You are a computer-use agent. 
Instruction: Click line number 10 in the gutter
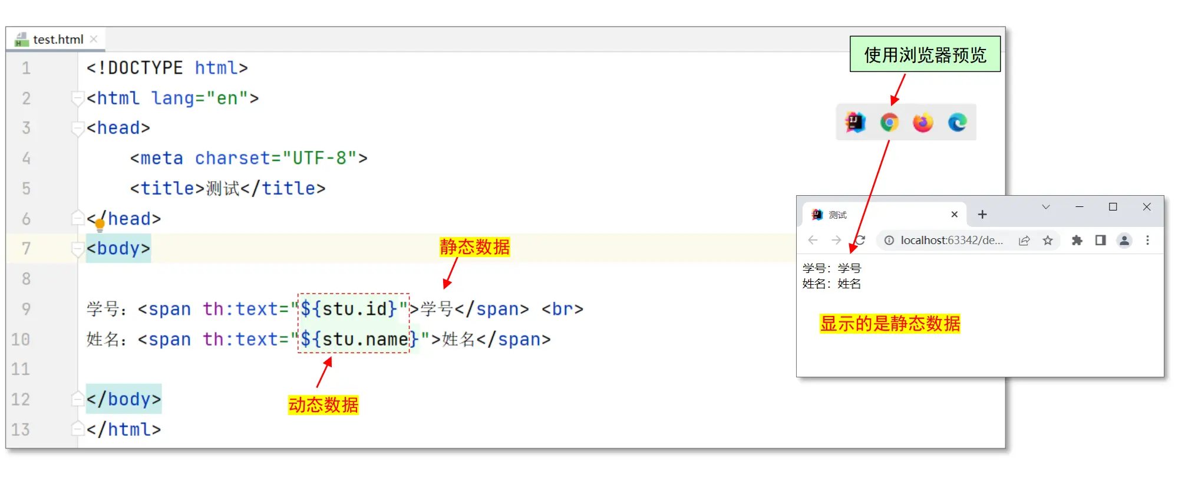(x=20, y=339)
